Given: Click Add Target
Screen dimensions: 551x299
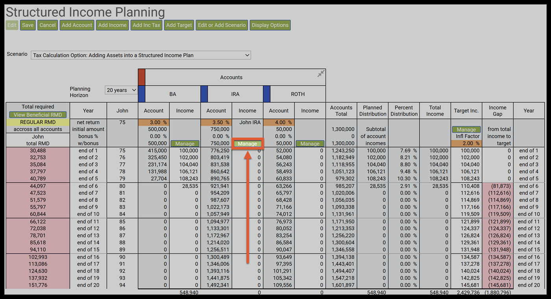Looking at the screenshot, I should pyautogui.click(x=179, y=25).
